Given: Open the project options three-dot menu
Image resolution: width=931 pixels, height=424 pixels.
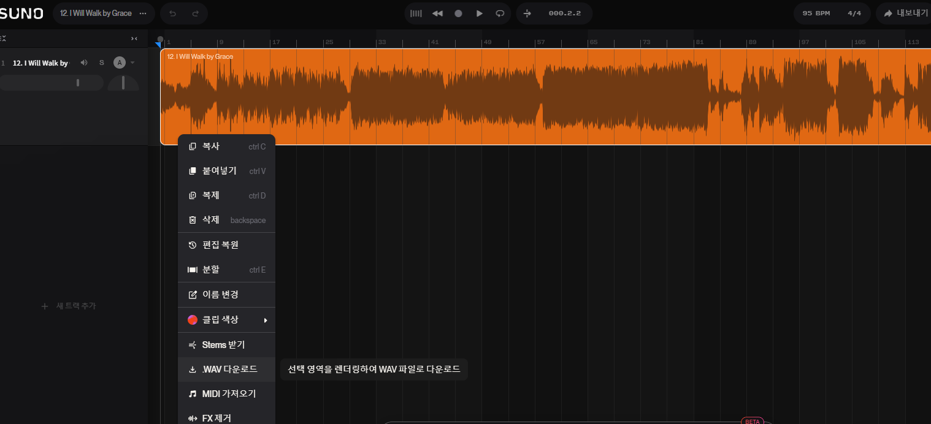Looking at the screenshot, I should [x=143, y=13].
